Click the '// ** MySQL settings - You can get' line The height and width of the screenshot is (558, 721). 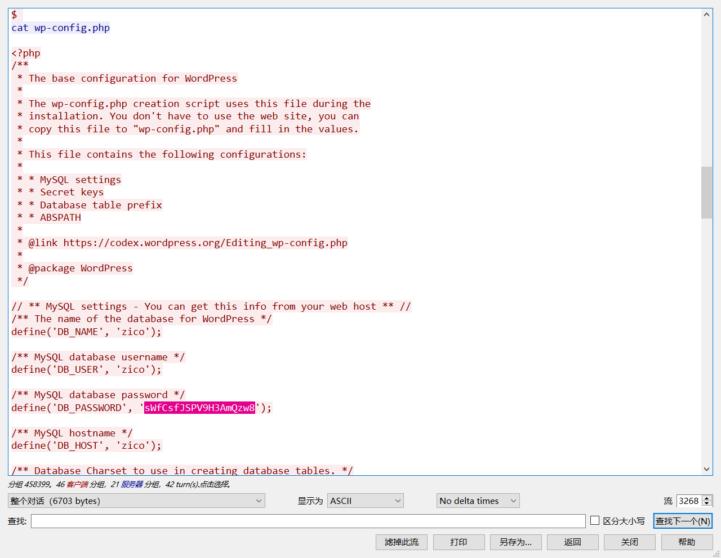(x=211, y=306)
